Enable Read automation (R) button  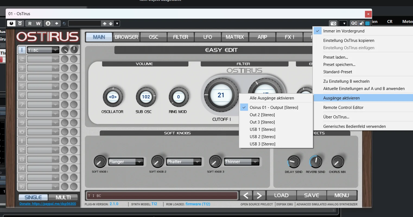pyautogui.click(x=30, y=24)
